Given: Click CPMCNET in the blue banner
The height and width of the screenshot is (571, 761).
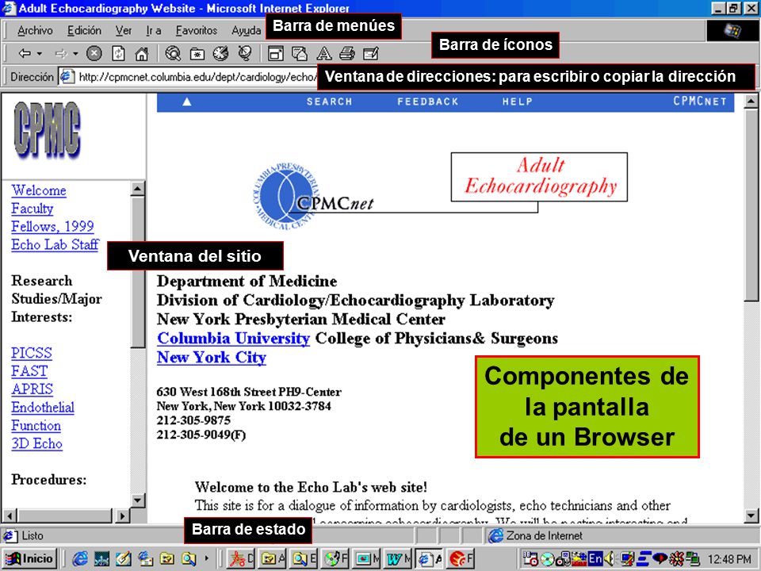Looking at the screenshot, I should tap(700, 102).
